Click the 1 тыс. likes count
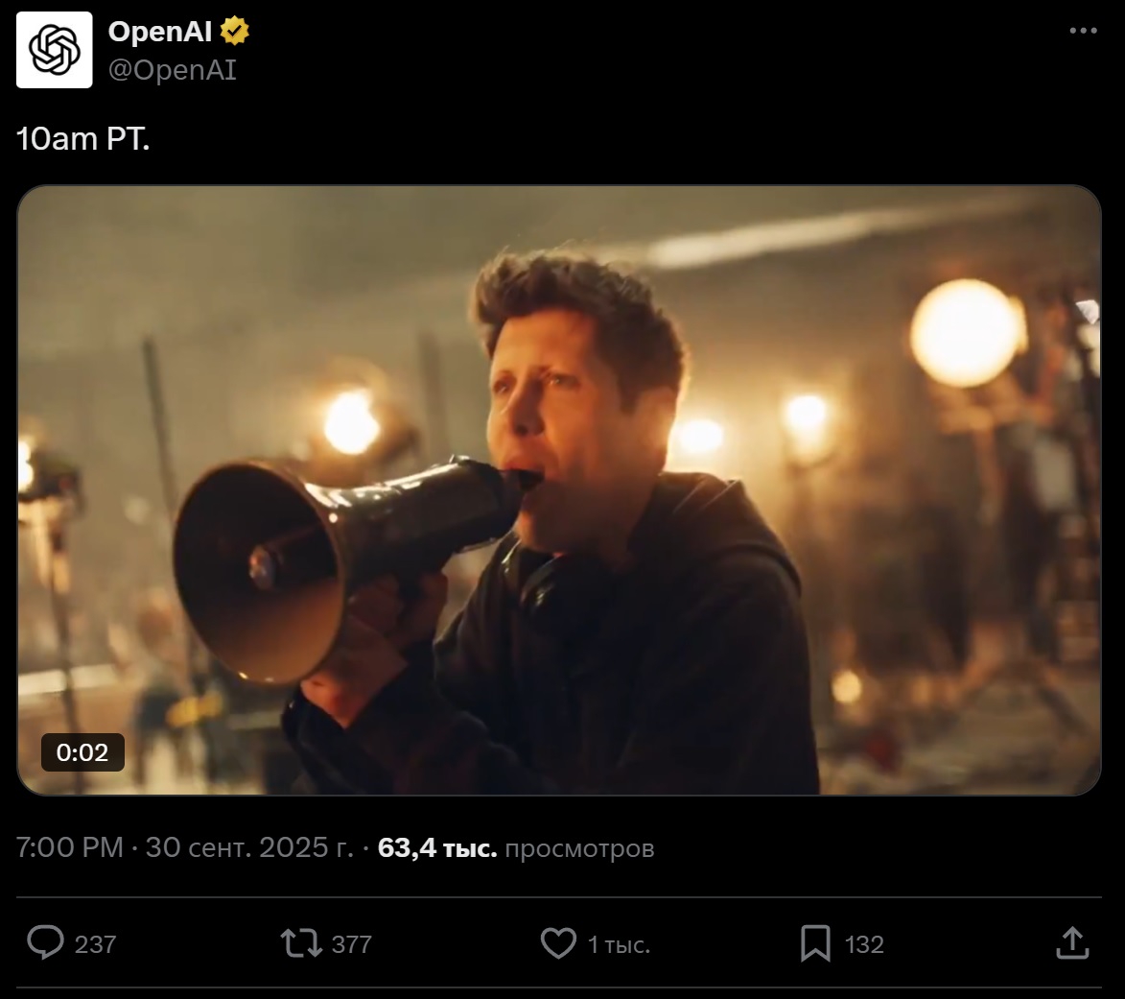This screenshot has width=1125, height=999. tap(619, 944)
